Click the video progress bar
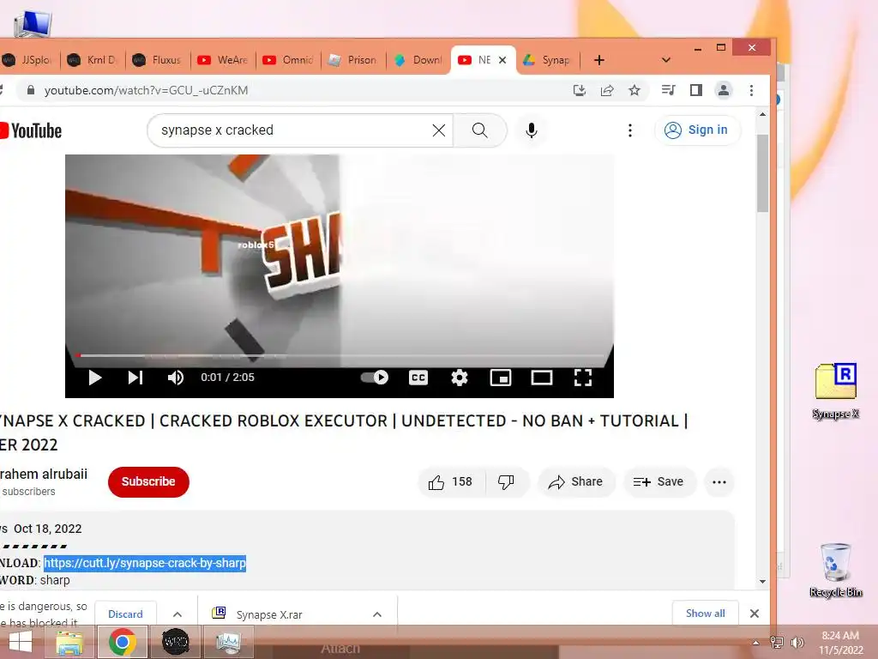Image resolution: width=878 pixels, height=659 pixels. click(x=340, y=355)
